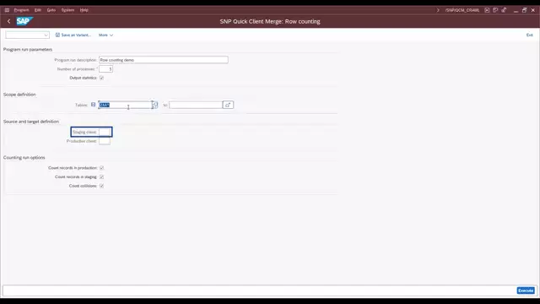This screenshot has height=304, width=540.
Task: Click the SAP logo
Action: [24, 21]
